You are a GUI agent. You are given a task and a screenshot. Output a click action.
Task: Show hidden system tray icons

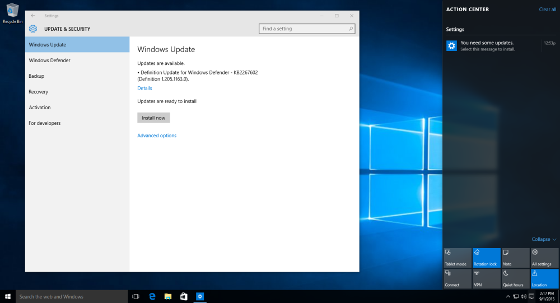(x=508, y=297)
